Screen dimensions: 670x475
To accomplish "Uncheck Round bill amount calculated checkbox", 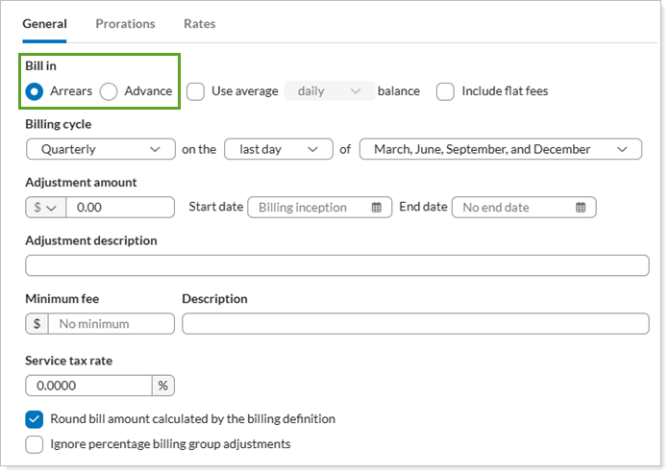I will point(35,419).
